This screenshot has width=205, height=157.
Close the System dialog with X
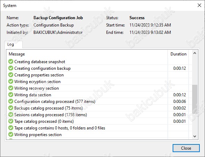199,5
